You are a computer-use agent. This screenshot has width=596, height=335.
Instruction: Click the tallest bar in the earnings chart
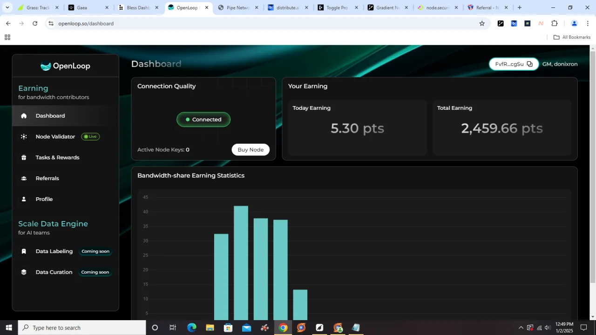(x=241, y=263)
